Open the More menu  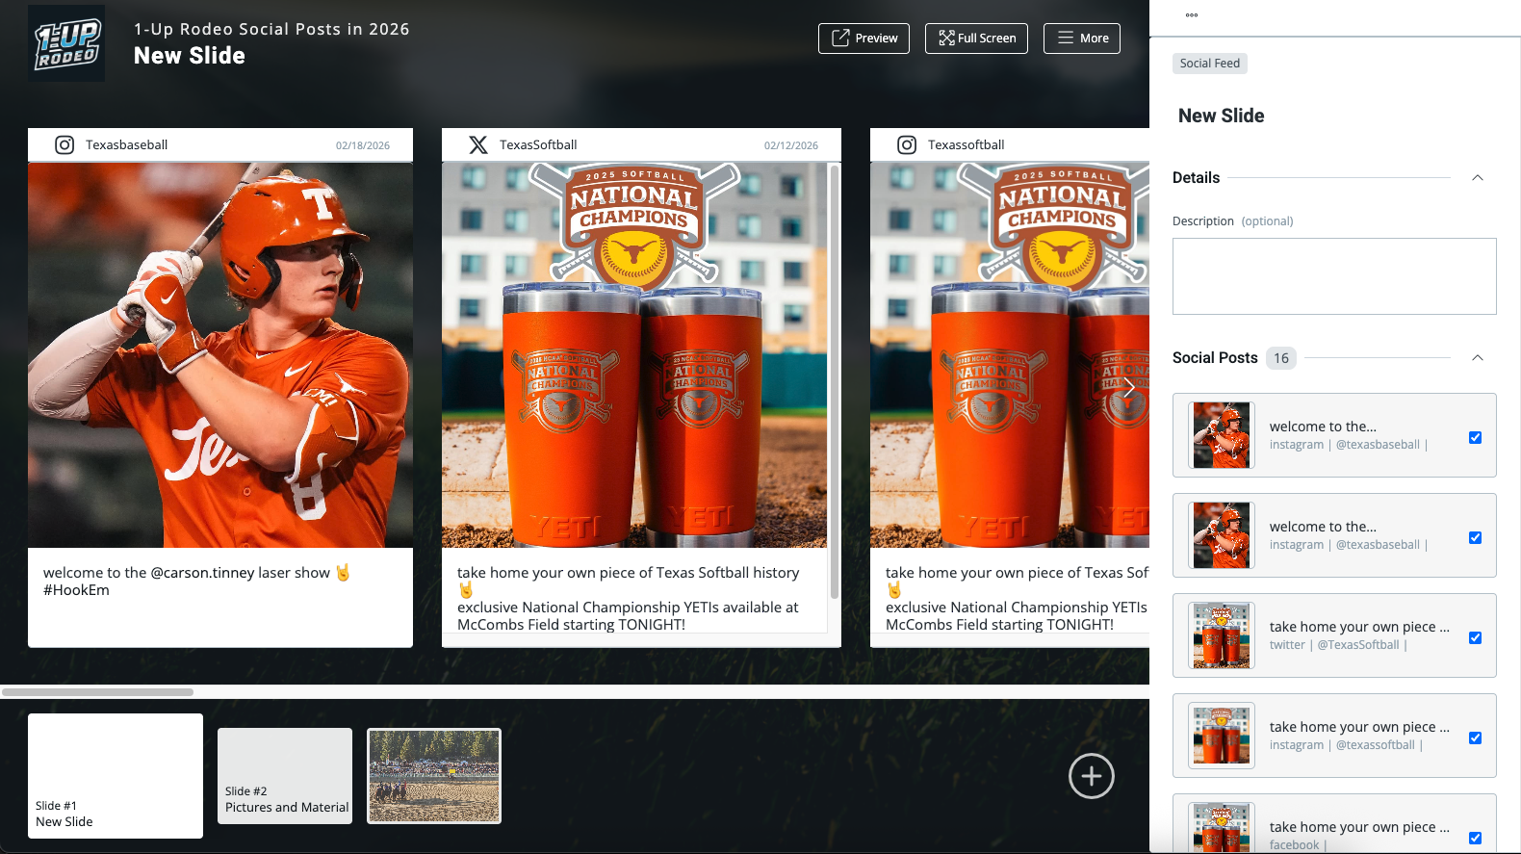[1082, 39]
